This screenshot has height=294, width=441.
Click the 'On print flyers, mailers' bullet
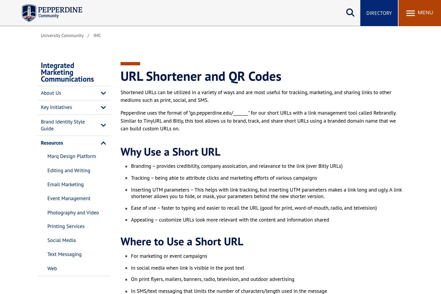pyautogui.click(x=213, y=279)
